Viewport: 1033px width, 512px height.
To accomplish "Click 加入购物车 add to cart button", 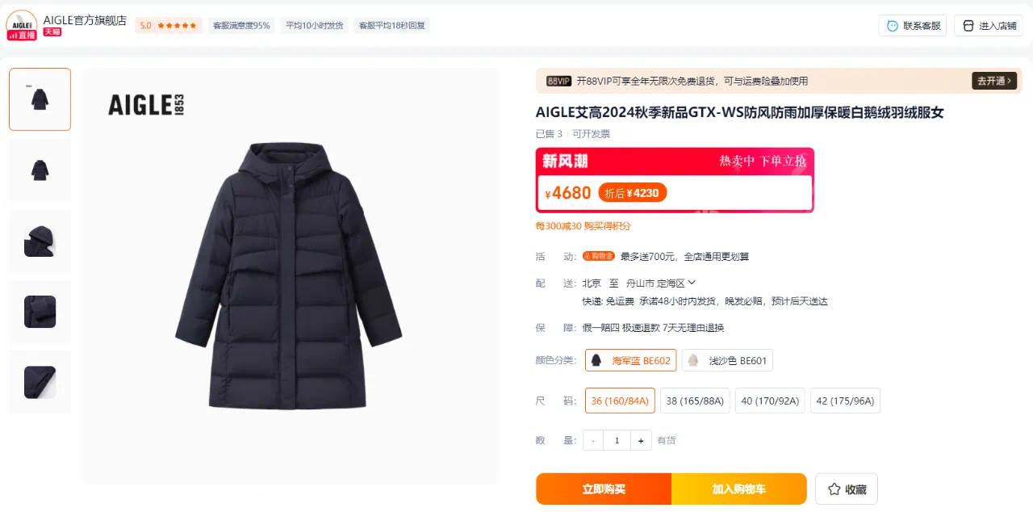I will click(x=739, y=489).
